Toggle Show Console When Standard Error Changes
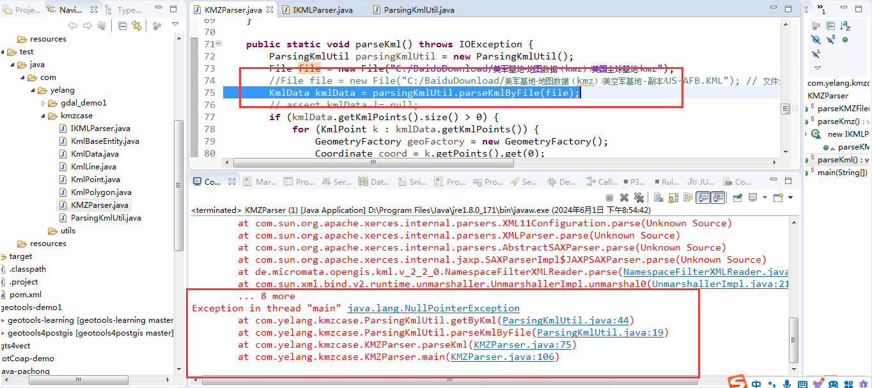The width and height of the screenshot is (872, 388). pos(717,197)
